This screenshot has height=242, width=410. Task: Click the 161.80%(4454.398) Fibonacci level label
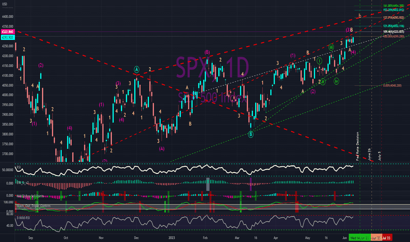point(394,6)
